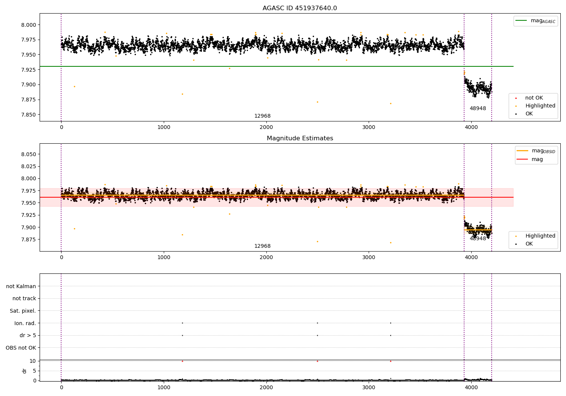This screenshot has width=566, height=396.
Task: Click the 'dr > 5' axis label
Action: click(28, 336)
